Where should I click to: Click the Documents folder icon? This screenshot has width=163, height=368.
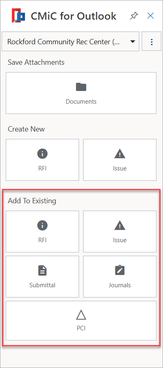coord(81,87)
